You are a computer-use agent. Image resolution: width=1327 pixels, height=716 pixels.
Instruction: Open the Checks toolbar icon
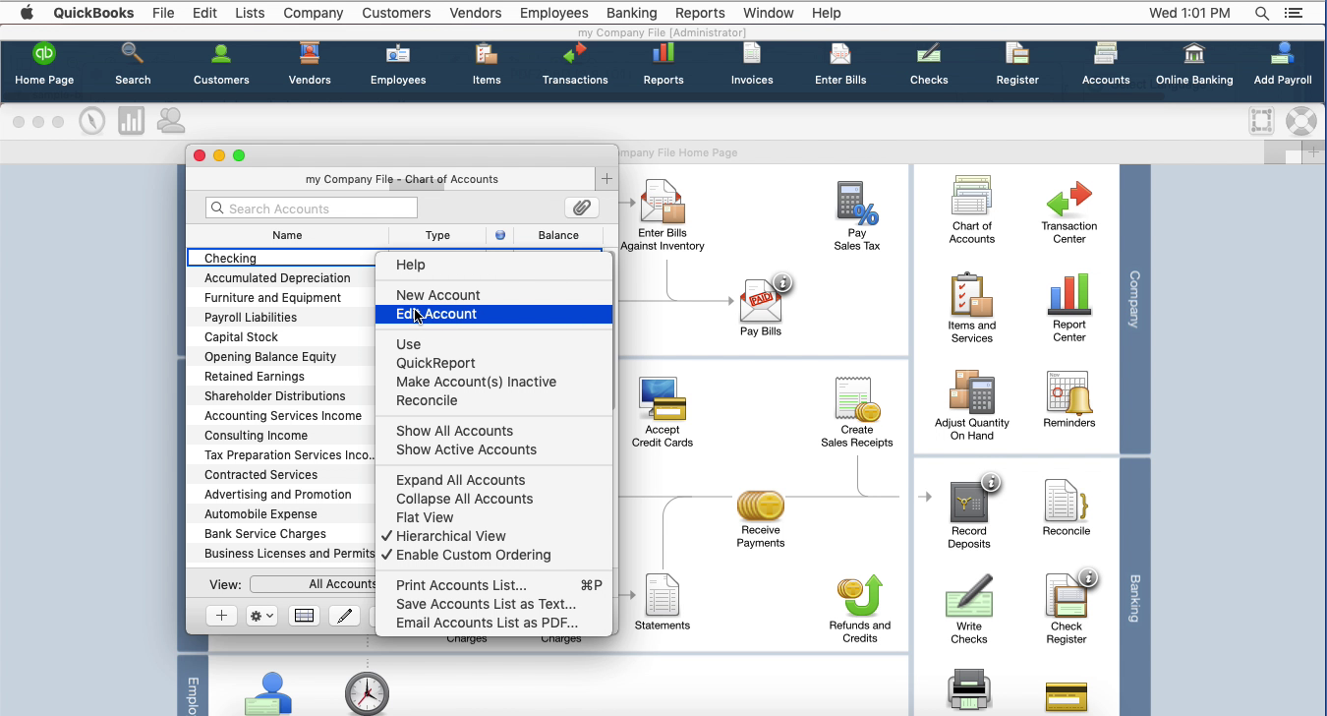pos(929,65)
